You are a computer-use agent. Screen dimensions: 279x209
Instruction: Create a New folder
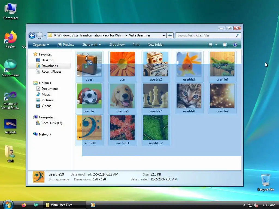tap(156, 45)
